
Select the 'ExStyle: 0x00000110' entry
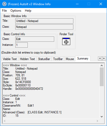(17, 85)
